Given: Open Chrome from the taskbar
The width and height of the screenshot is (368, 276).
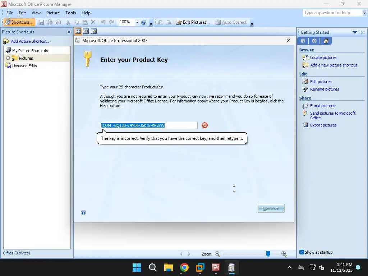Looking at the screenshot, I should pyautogui.click(x=184, y=267).
